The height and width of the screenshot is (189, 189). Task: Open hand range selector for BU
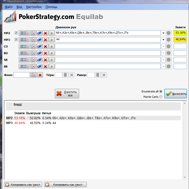(x=24, y=53)
